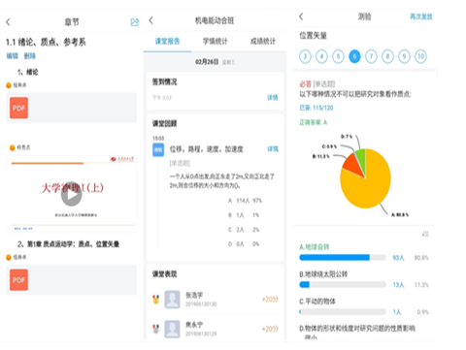Play the 大学物理 video

pos(72,194)
